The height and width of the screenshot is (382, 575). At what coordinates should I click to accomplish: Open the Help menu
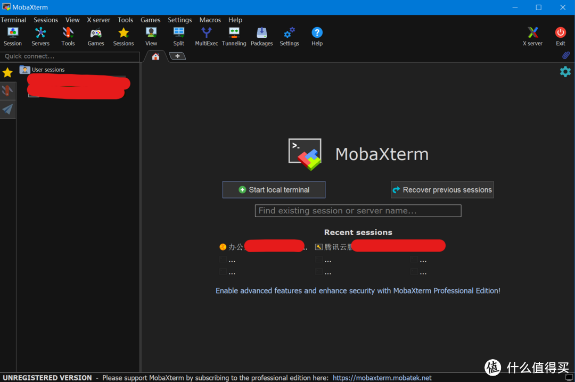pyautogui.click(x=235, y=20)
